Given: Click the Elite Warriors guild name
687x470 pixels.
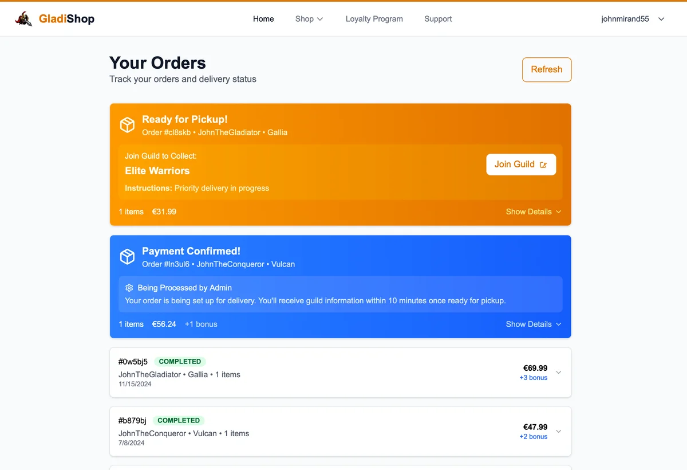Looking at the screenshot, I should (157, 171).
